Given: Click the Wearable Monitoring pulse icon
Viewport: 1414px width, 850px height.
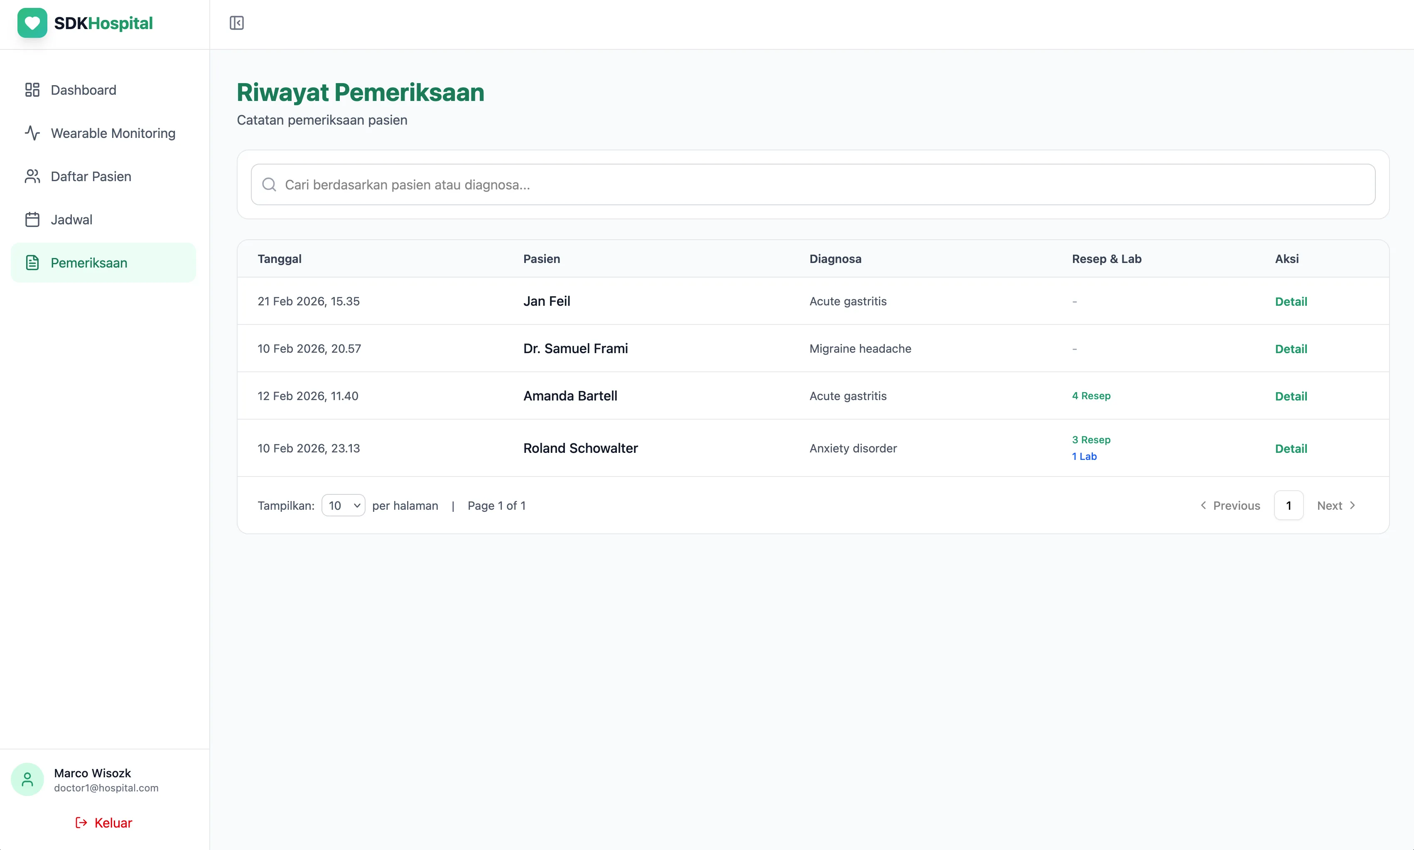Looking at the screenshot, I should tap(32, 133).
